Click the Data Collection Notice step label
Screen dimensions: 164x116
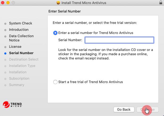pos(21,38)
